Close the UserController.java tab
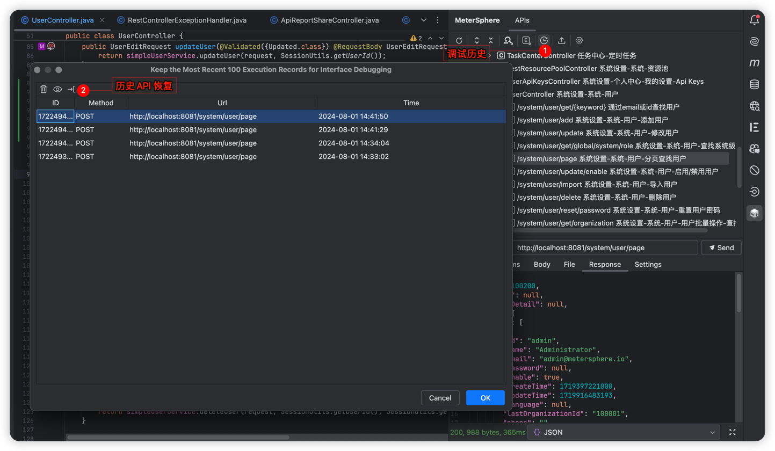775x451 pixels. click(102, 20)
